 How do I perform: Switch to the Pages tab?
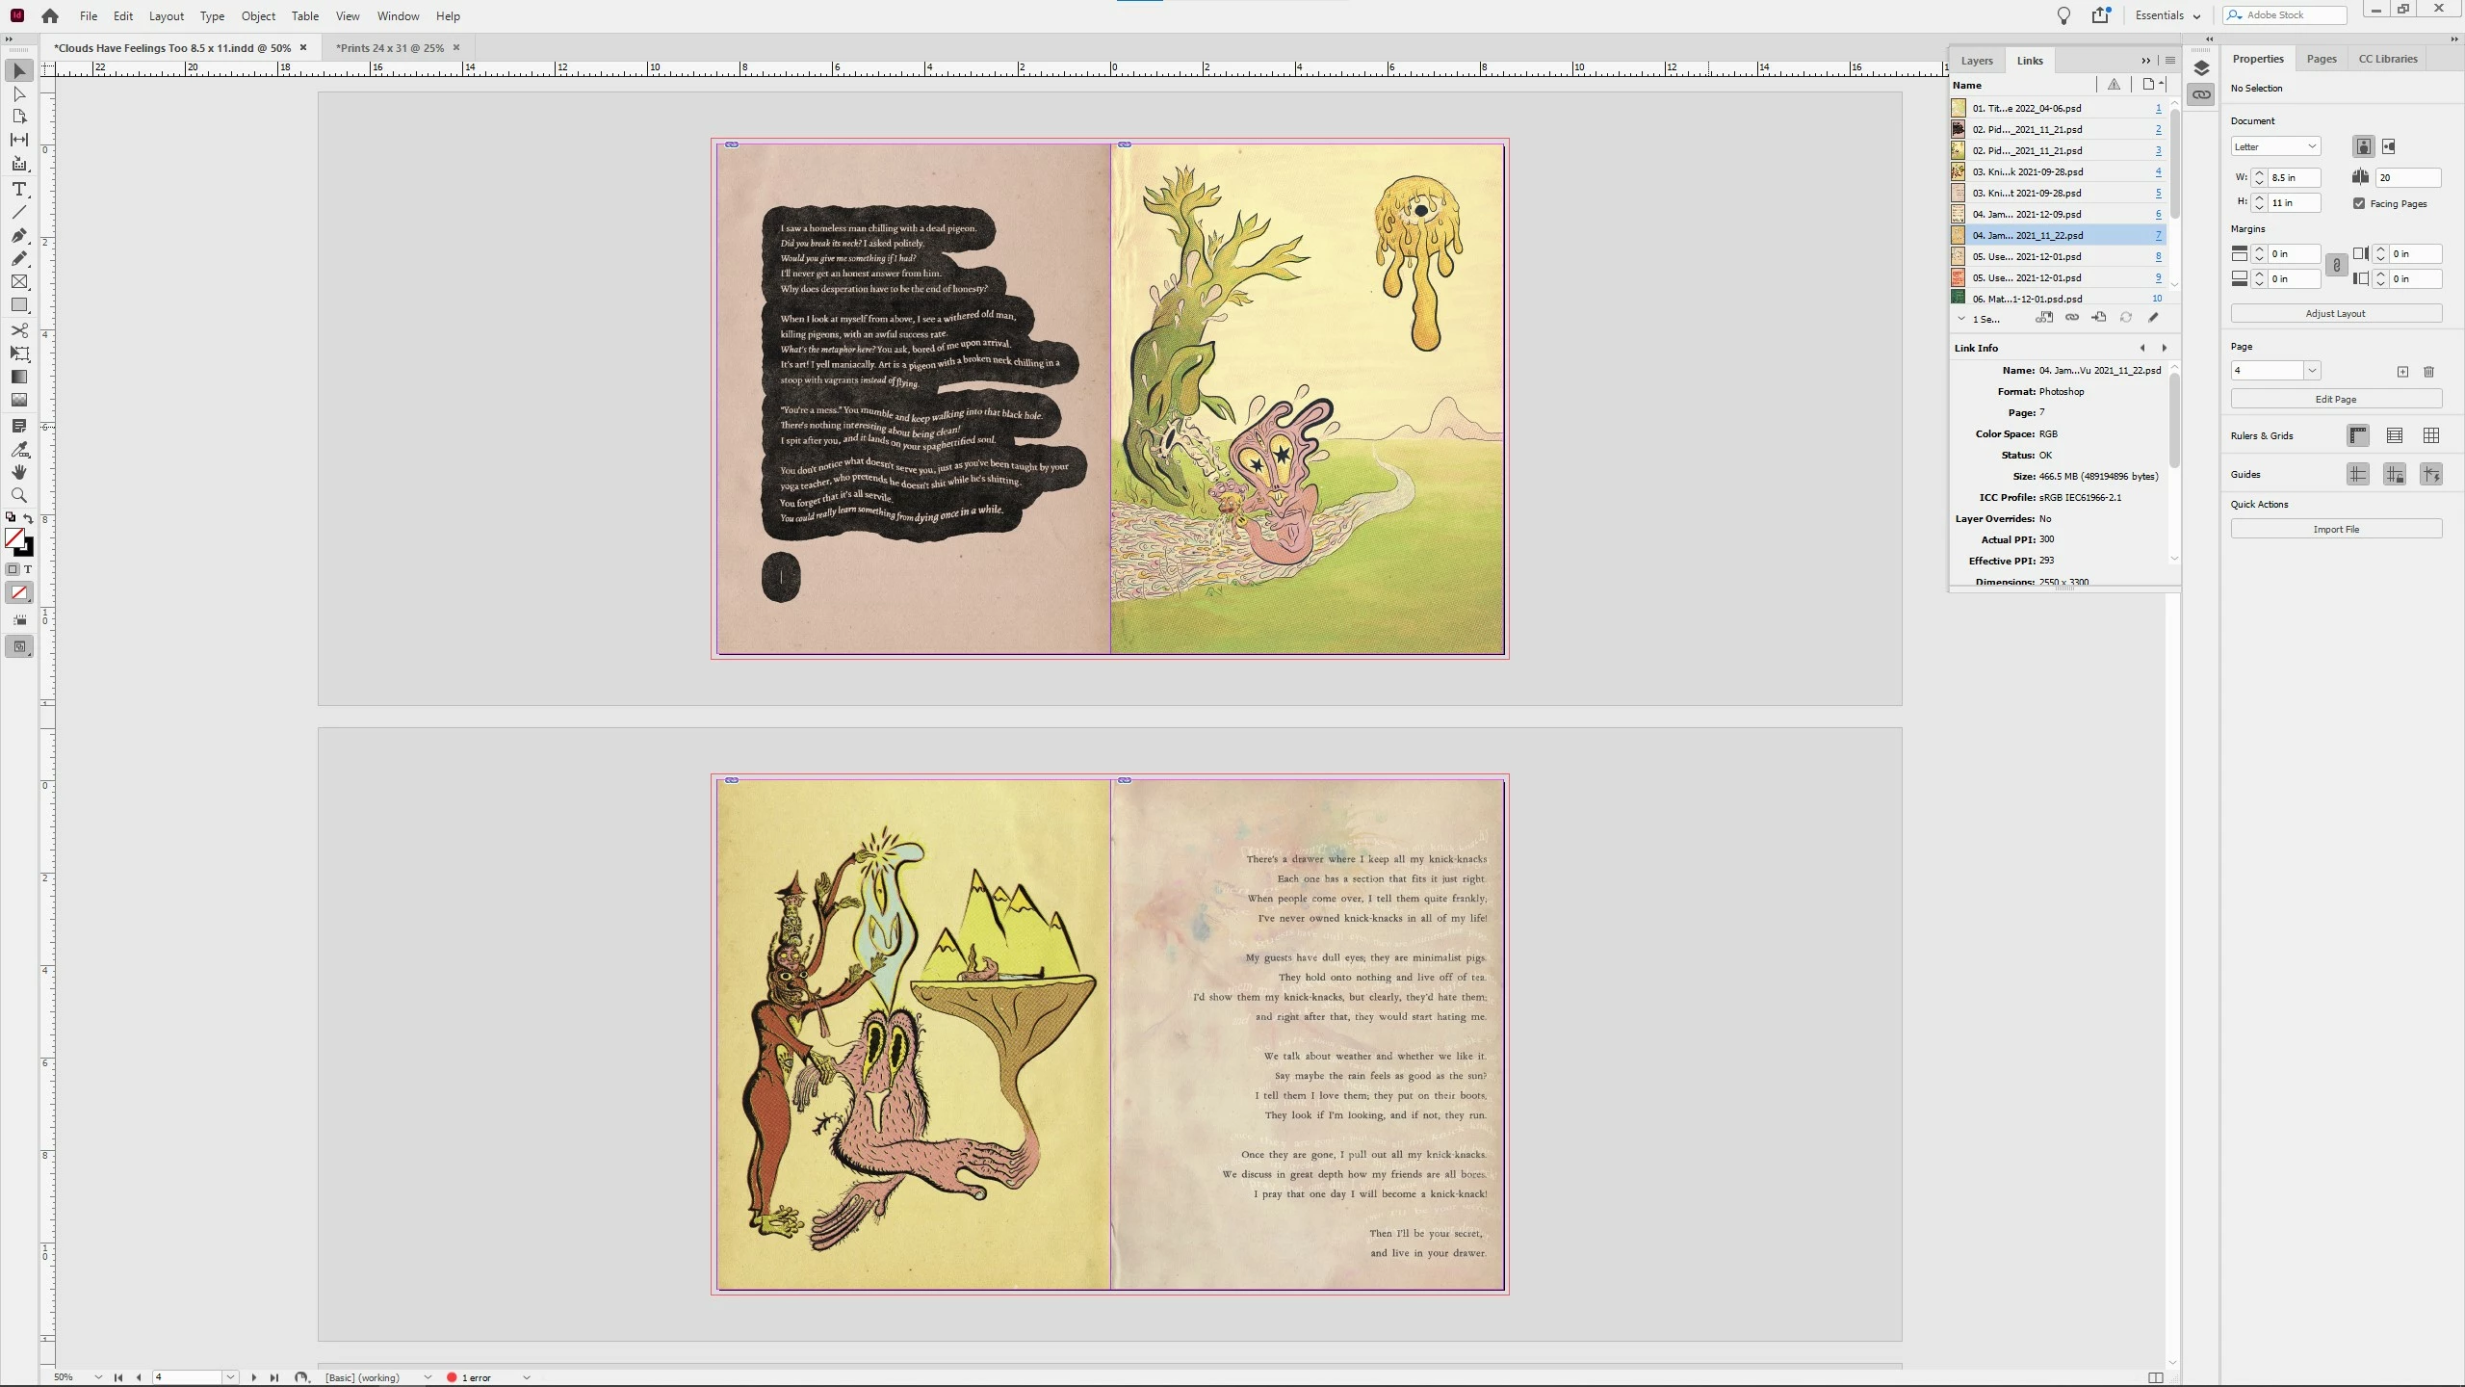[x=2321, y=59]
